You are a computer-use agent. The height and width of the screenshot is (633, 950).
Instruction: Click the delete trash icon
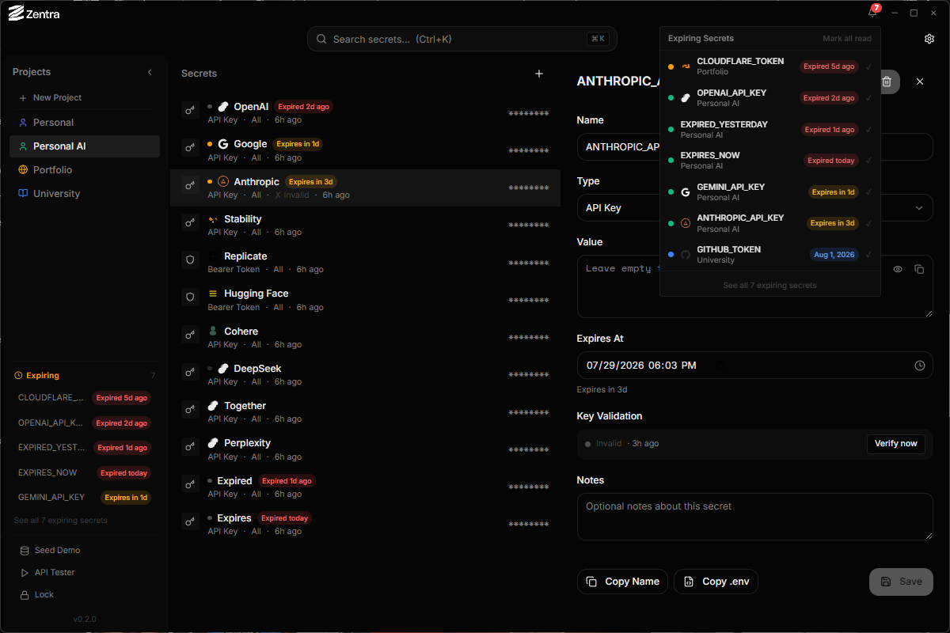(887, 81)
